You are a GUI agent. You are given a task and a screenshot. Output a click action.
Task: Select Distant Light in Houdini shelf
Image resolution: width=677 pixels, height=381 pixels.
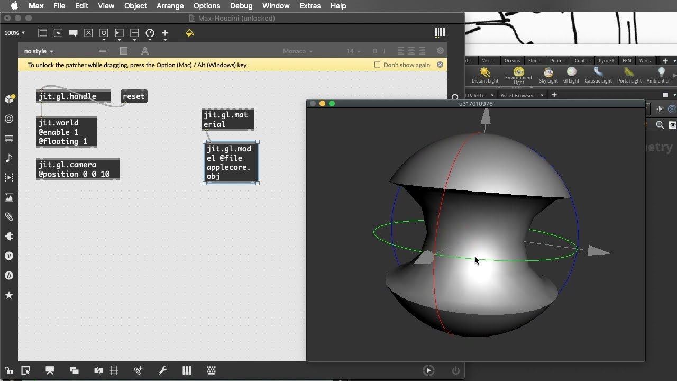pos(485,75)
